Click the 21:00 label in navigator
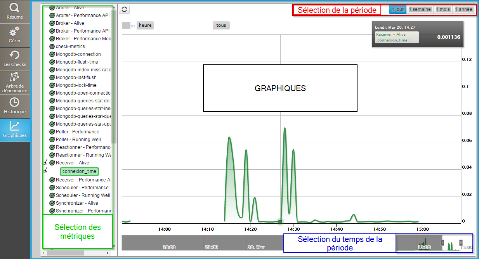 coord(211,247)
